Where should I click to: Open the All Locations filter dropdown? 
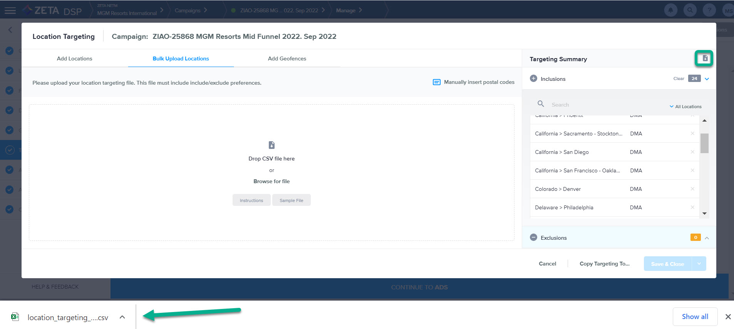685,107
